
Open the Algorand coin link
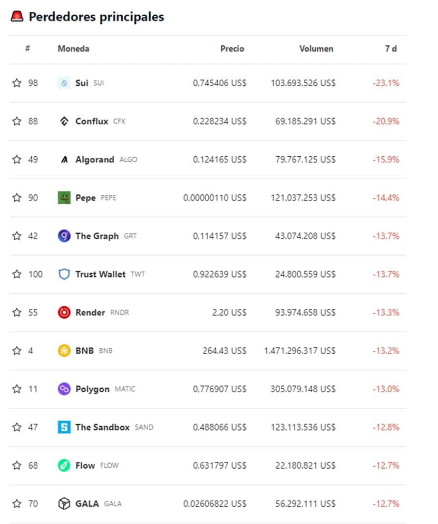click(x=95, y=160)
